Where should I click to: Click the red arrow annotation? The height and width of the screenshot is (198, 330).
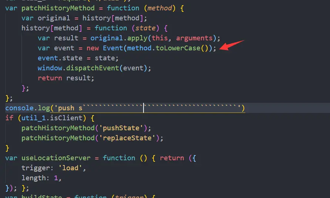pyautogui.click(x=232, y=45)
